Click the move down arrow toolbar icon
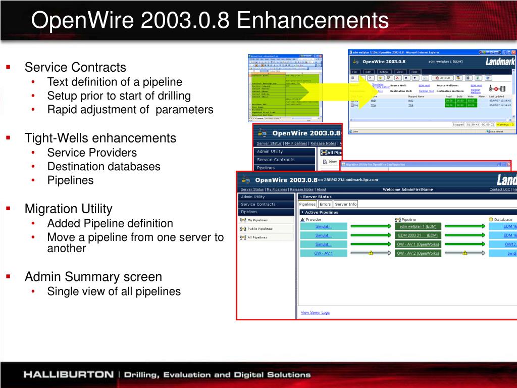The image size is (517, 388). pyautogui.click(x=415, y=78)
